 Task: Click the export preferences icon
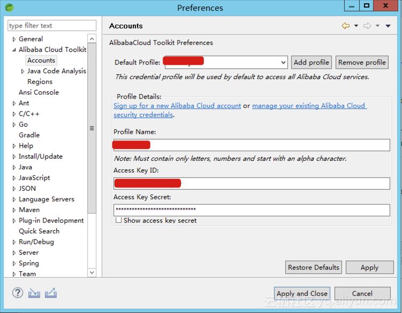(51, 293)
